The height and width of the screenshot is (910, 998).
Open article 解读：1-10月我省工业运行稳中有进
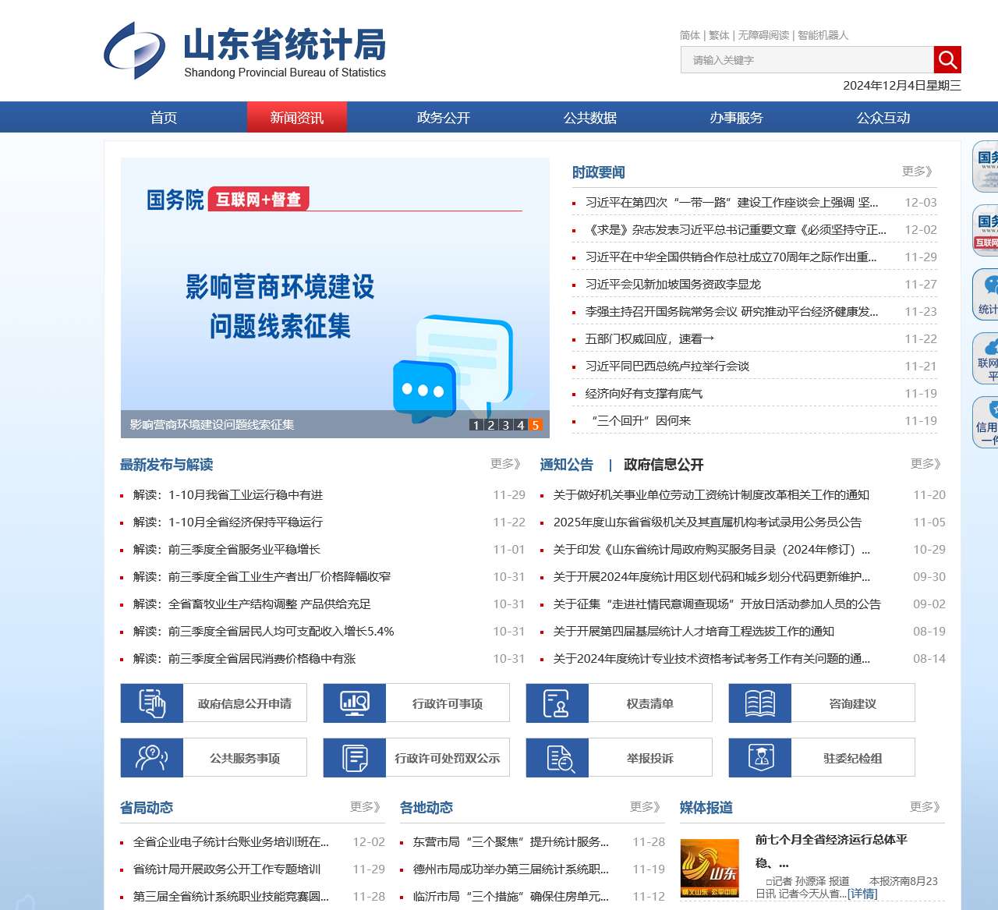pyautogui.click(x=228, y=495)
